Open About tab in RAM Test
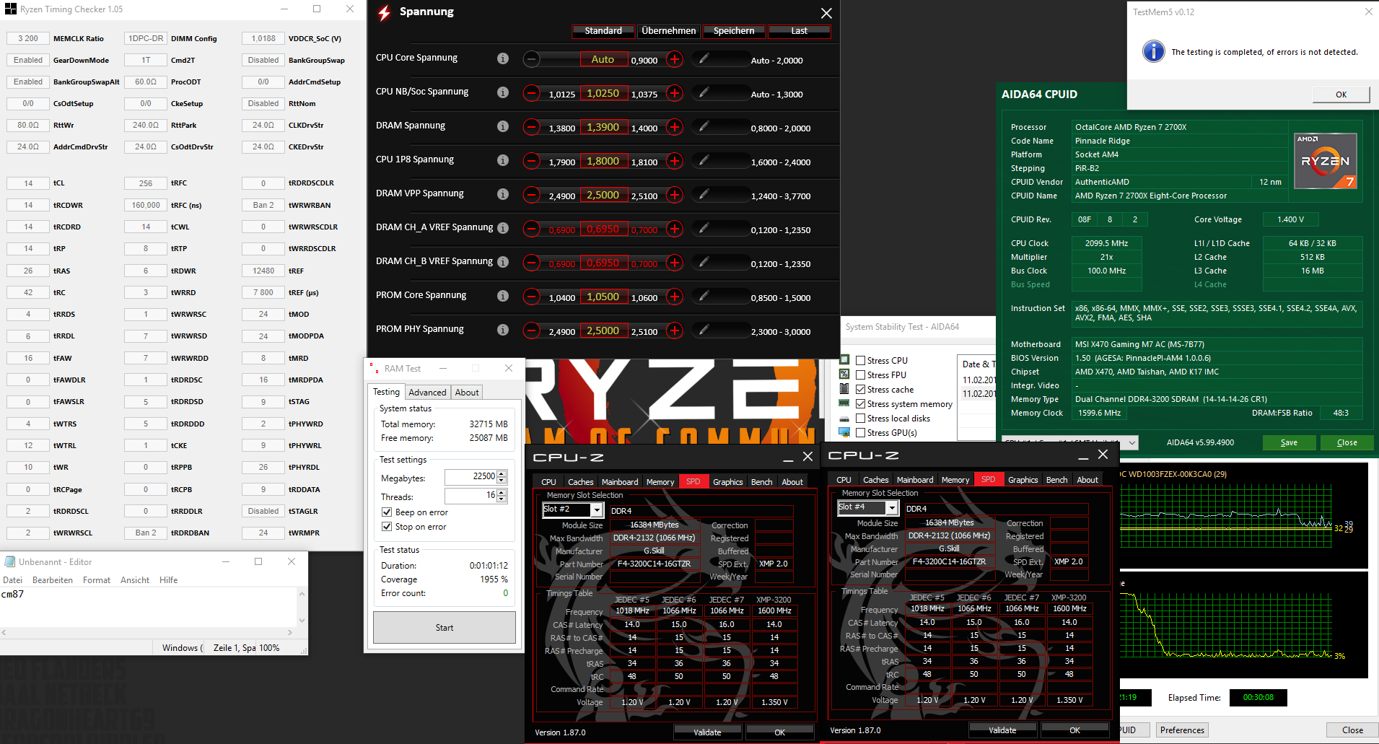1379x744 pixels. tap(467, 393)
